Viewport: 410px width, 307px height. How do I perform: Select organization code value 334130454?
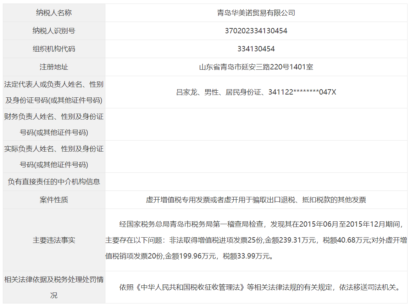(256, 49)
